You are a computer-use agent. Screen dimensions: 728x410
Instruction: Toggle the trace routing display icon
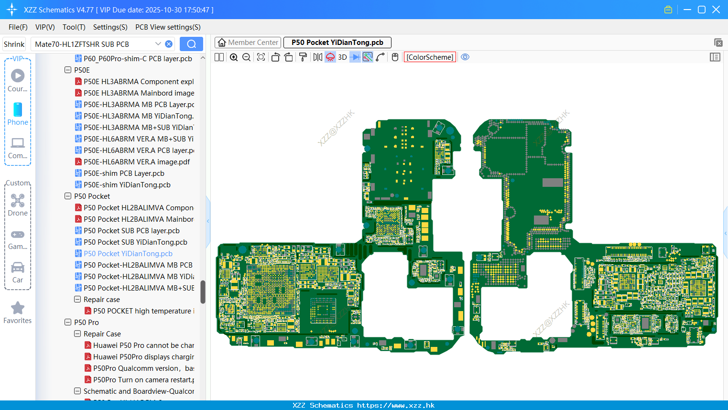[368, 57]
